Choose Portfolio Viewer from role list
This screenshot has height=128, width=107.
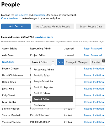(x=42, y=93)
